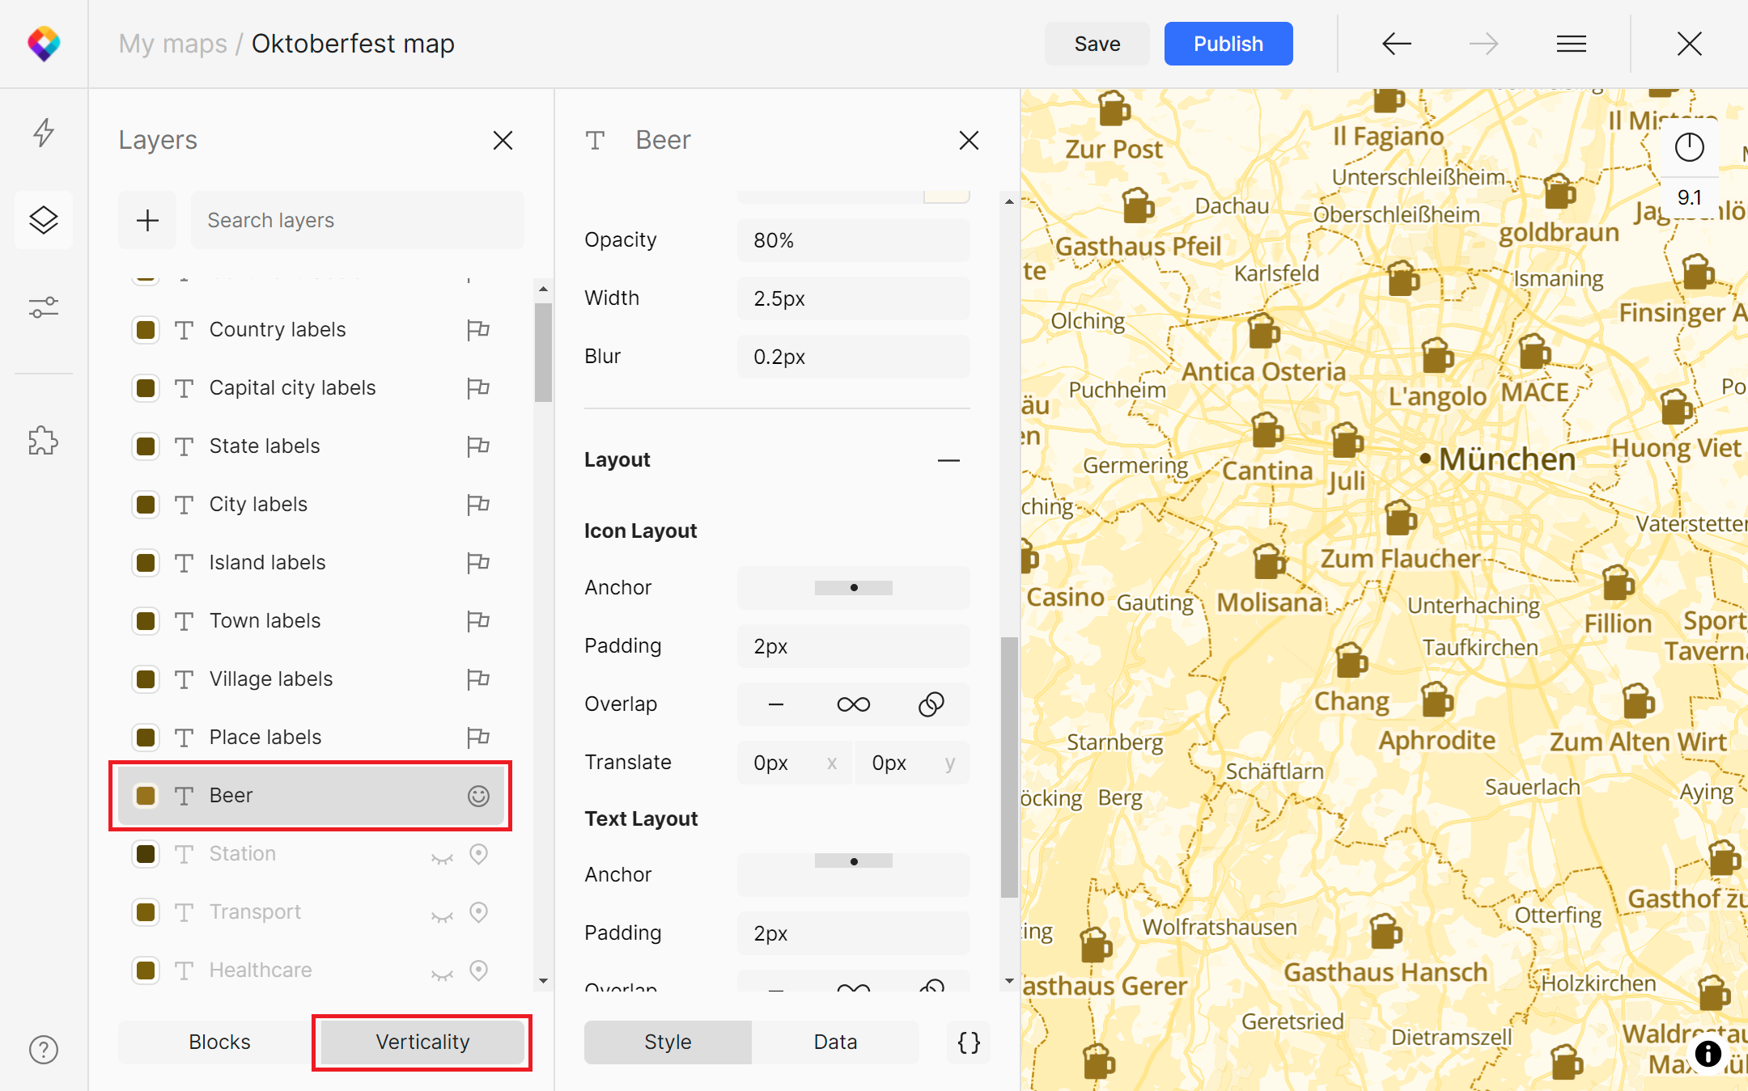
Task: Open the JSON code editor braces icon
Action: coord(969,1042)
